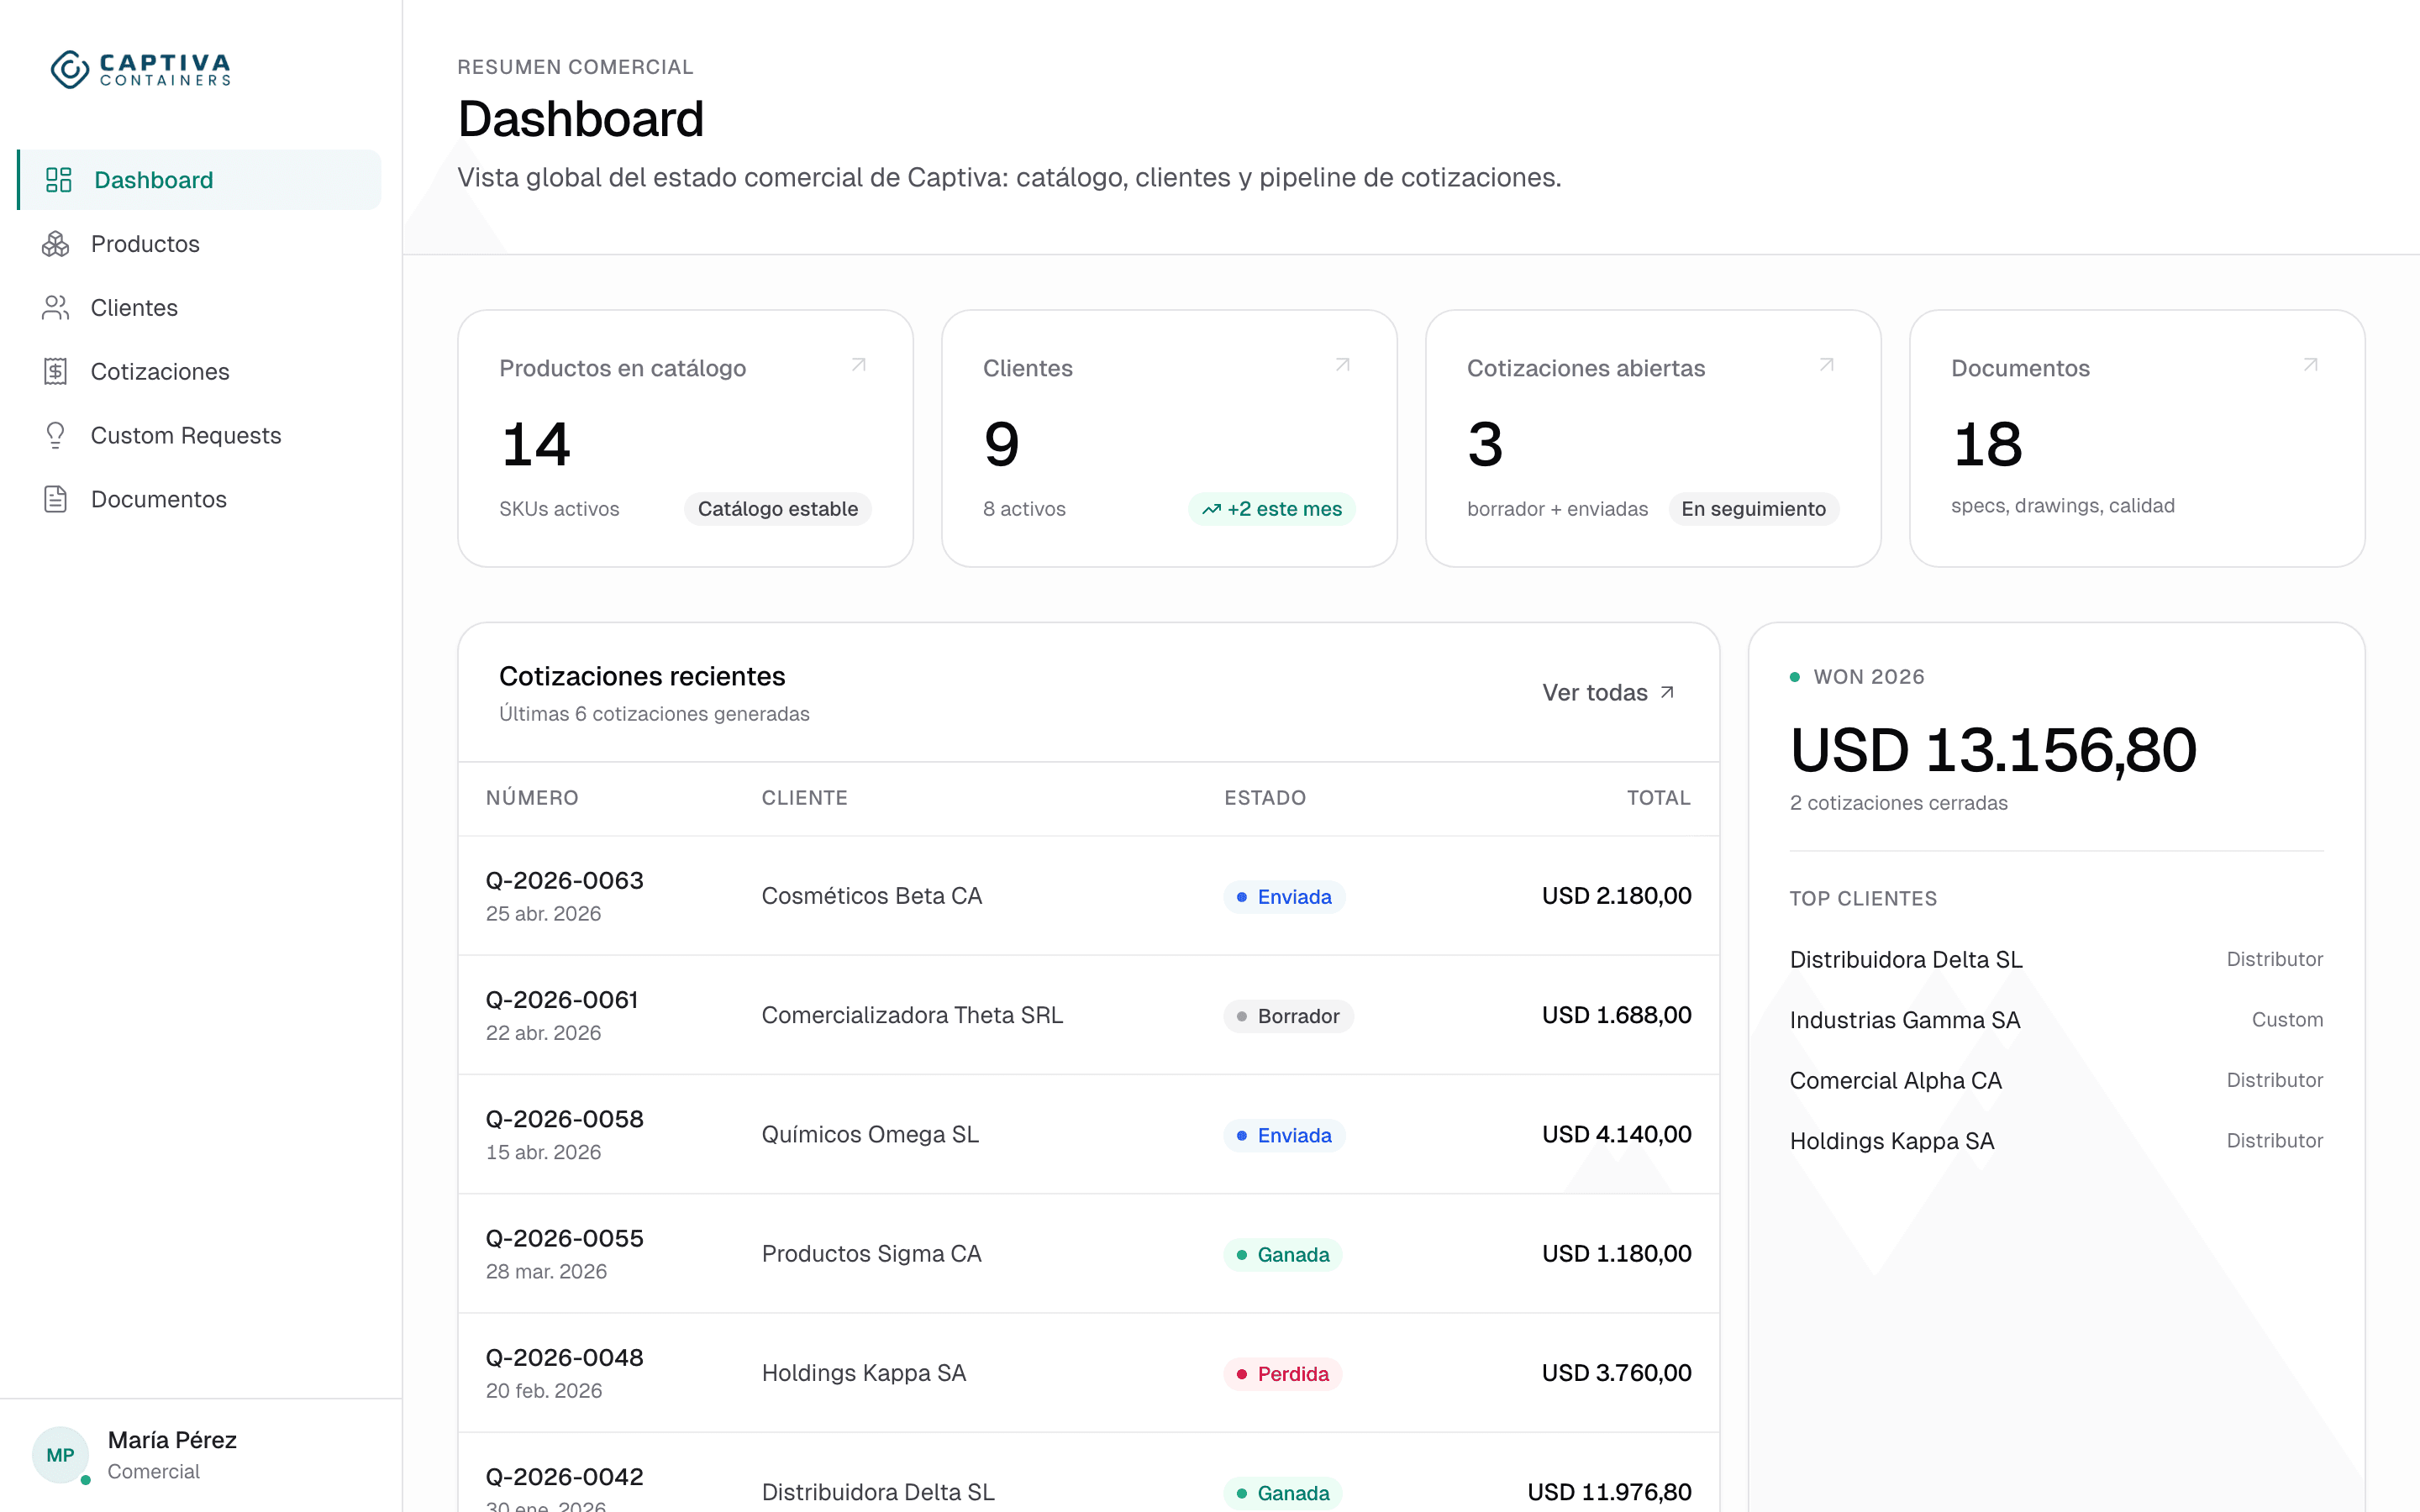The height and width of the screenshot is (1512, 2420).
Task: Click the Cotizaciones receipt icon
Action: point(56,372)
